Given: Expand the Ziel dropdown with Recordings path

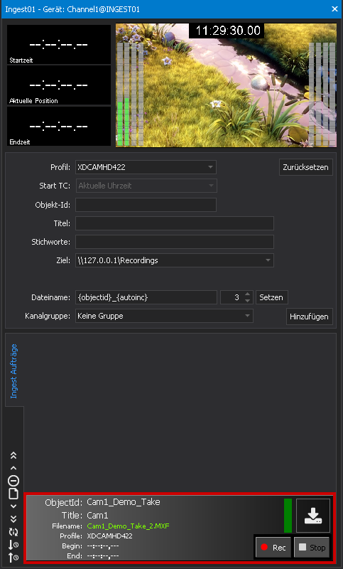Looking at the screenshot, I should (x=174, y=260).
